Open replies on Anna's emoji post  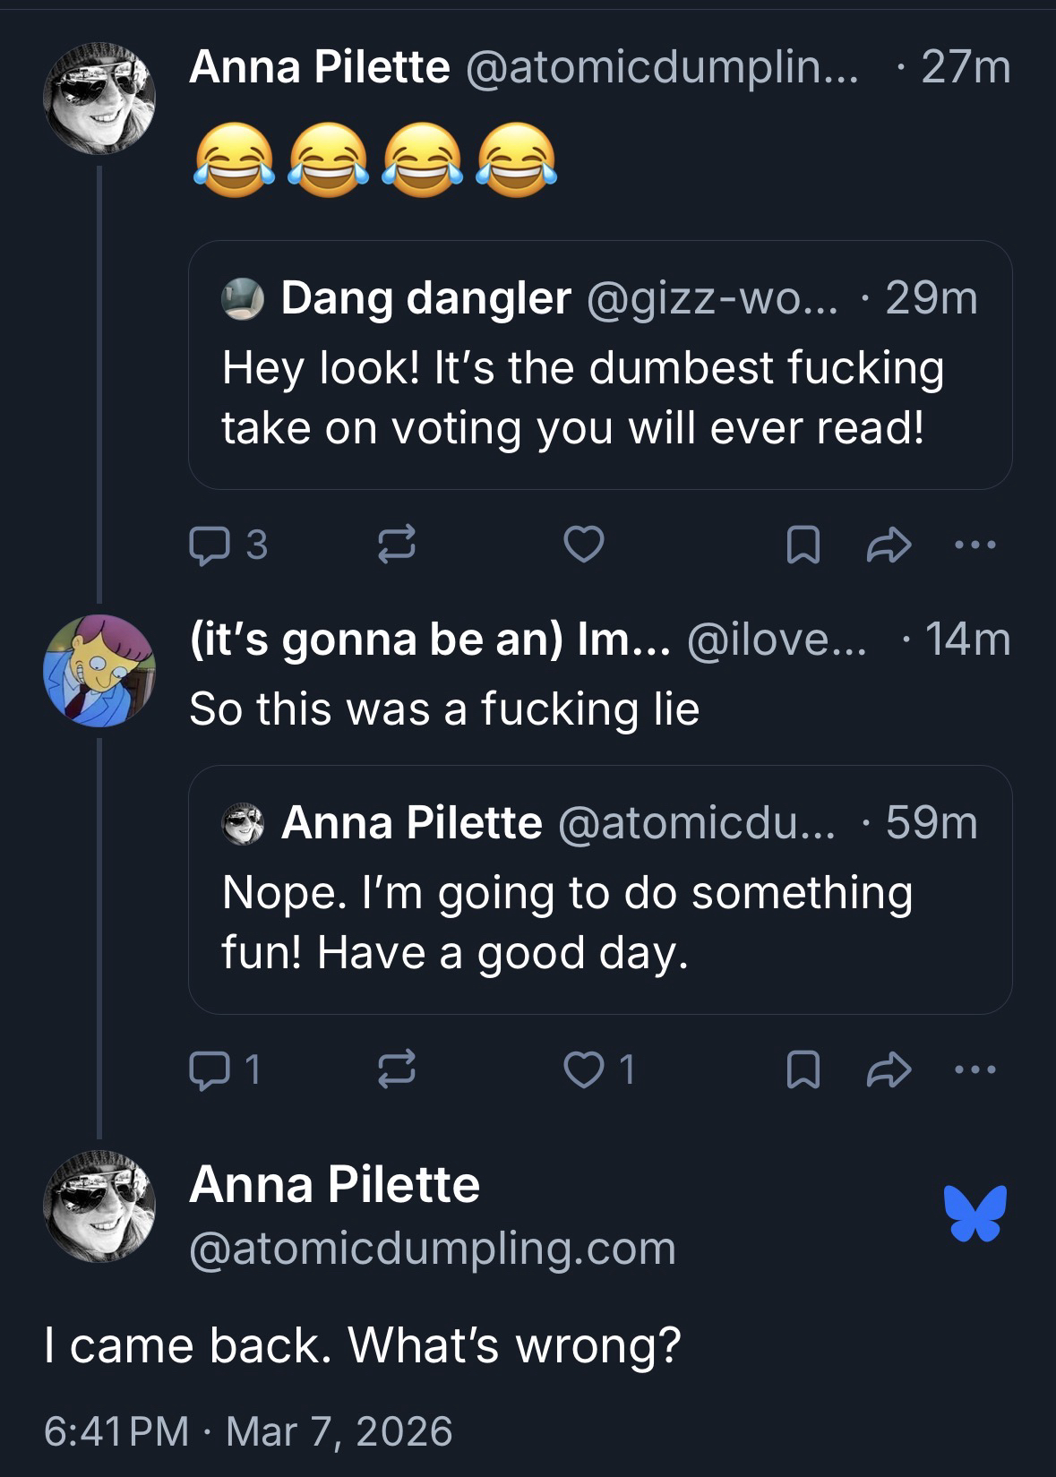coord(208,545)
